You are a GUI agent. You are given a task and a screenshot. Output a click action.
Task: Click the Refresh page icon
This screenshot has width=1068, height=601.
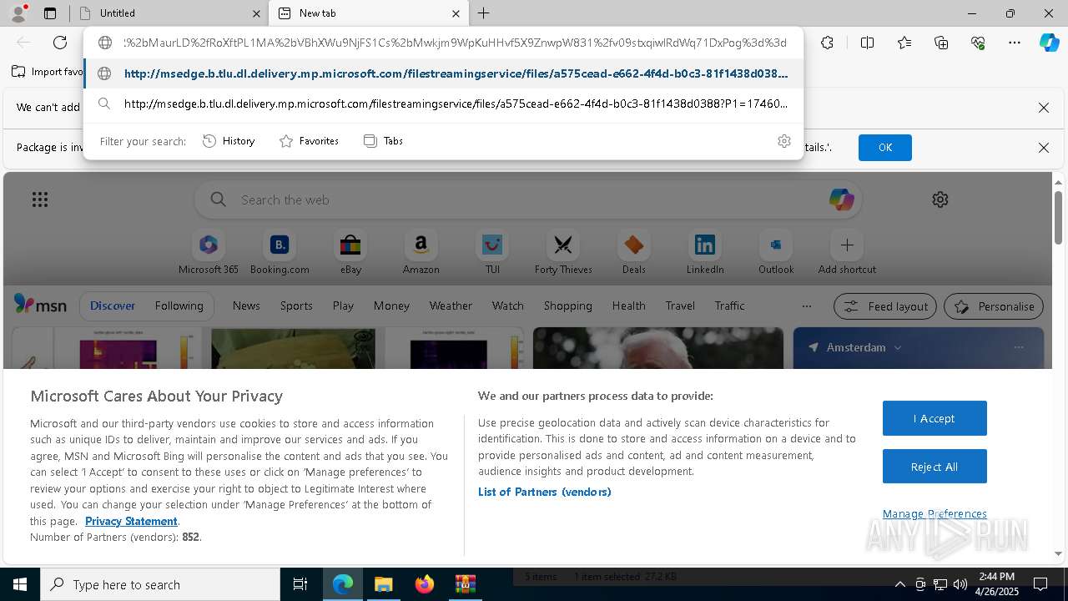[60, 43]
